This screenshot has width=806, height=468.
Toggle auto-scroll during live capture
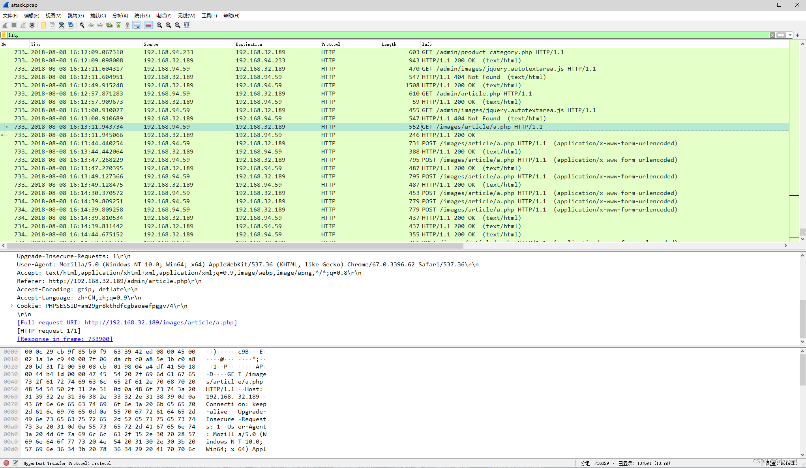pos(137,25)
